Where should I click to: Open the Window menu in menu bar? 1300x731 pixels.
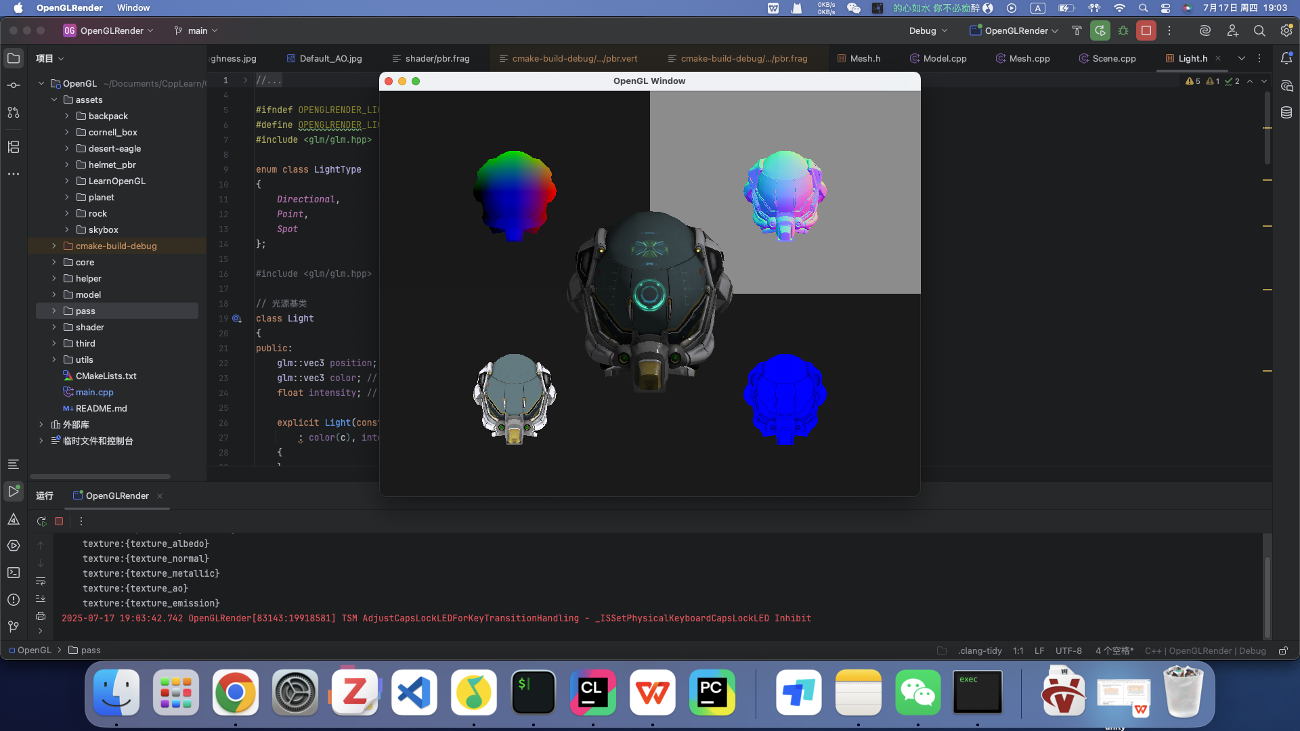(x=133, y=7)
